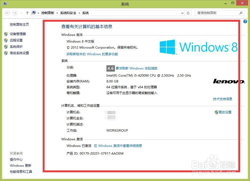This screenshot has width=250, height=181.
Task: Click the shield icon beside 系统保护
Action: pos(6,47)
